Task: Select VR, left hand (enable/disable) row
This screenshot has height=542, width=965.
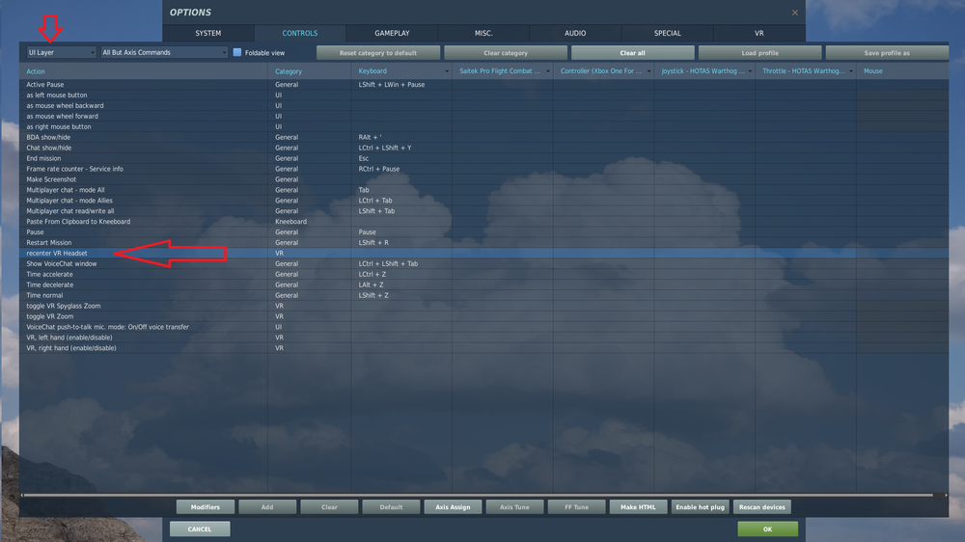Action: pos(483,338)
